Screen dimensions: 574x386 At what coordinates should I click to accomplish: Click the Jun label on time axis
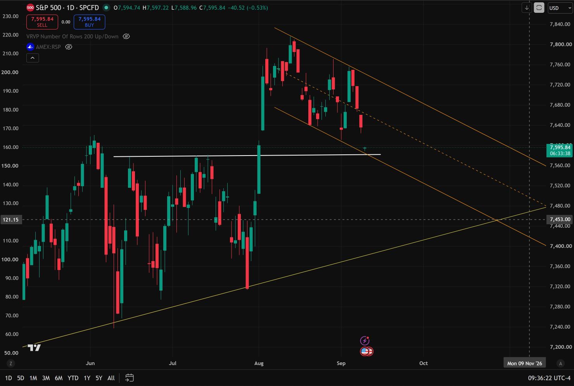click(x=90, y=363)
